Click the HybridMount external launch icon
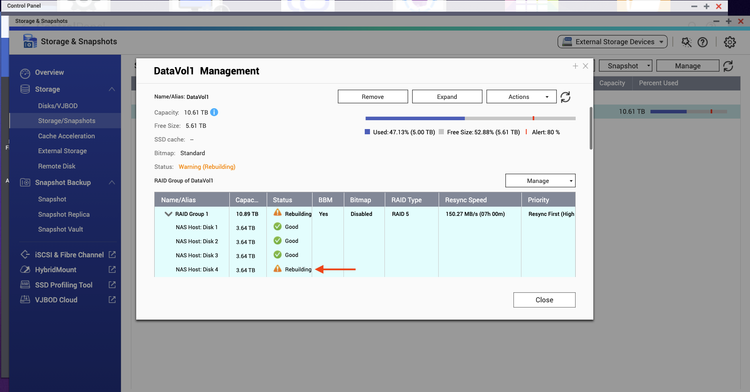 point(112,269)
